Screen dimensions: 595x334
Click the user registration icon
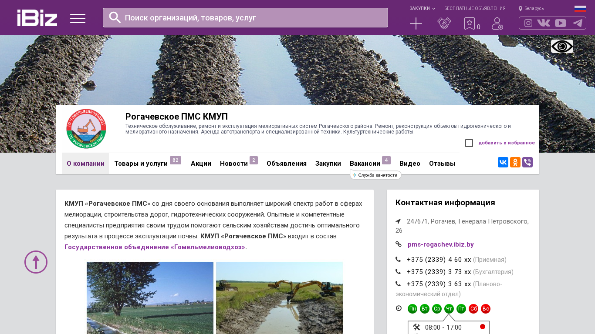[497, 23]
